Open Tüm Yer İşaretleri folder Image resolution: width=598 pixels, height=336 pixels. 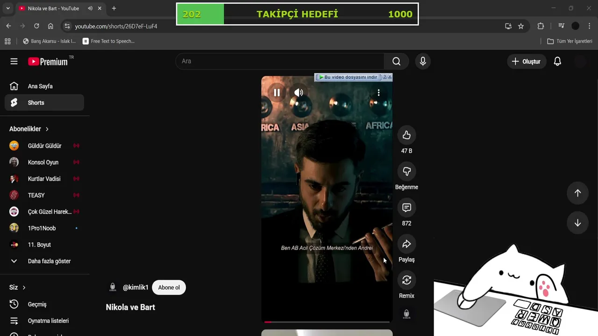coord(570,41)
